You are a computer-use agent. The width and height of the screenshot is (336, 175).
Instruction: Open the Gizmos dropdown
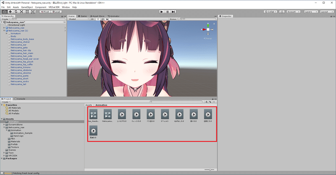tap(173, 19)
